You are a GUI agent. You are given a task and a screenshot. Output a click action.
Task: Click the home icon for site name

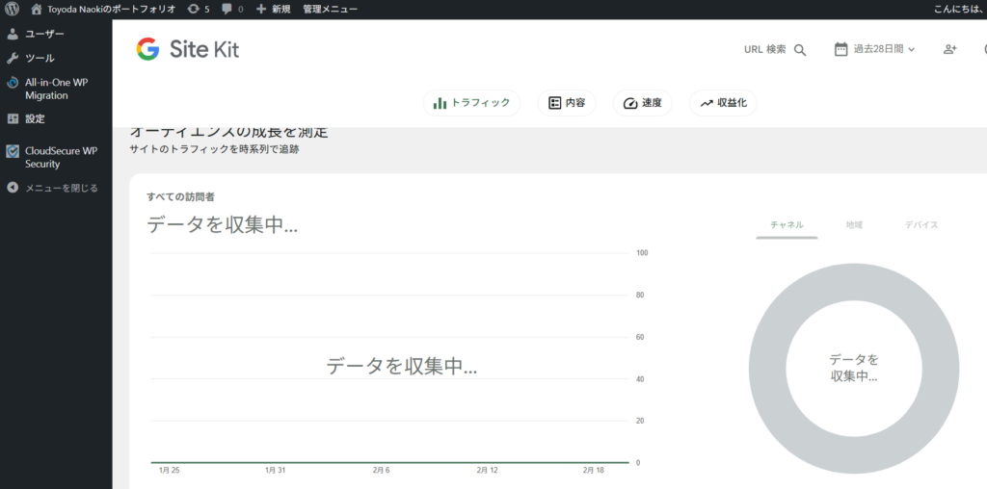coord(37,9)
